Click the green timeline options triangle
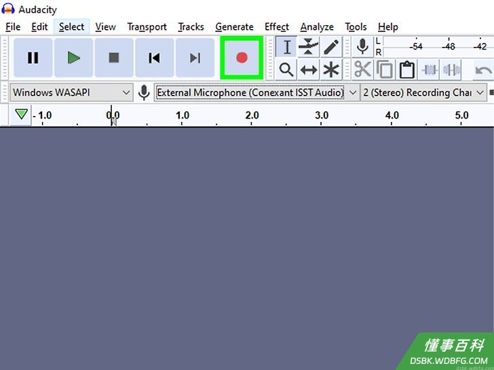 click(21, 114)
